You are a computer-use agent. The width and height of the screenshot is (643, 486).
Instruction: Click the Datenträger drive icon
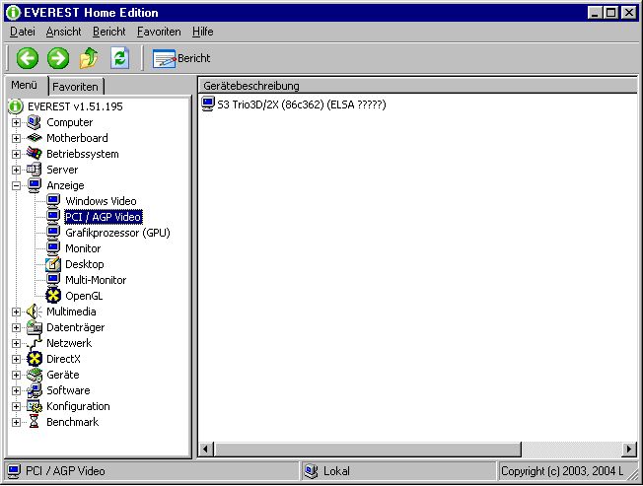(x=35, y=327)
